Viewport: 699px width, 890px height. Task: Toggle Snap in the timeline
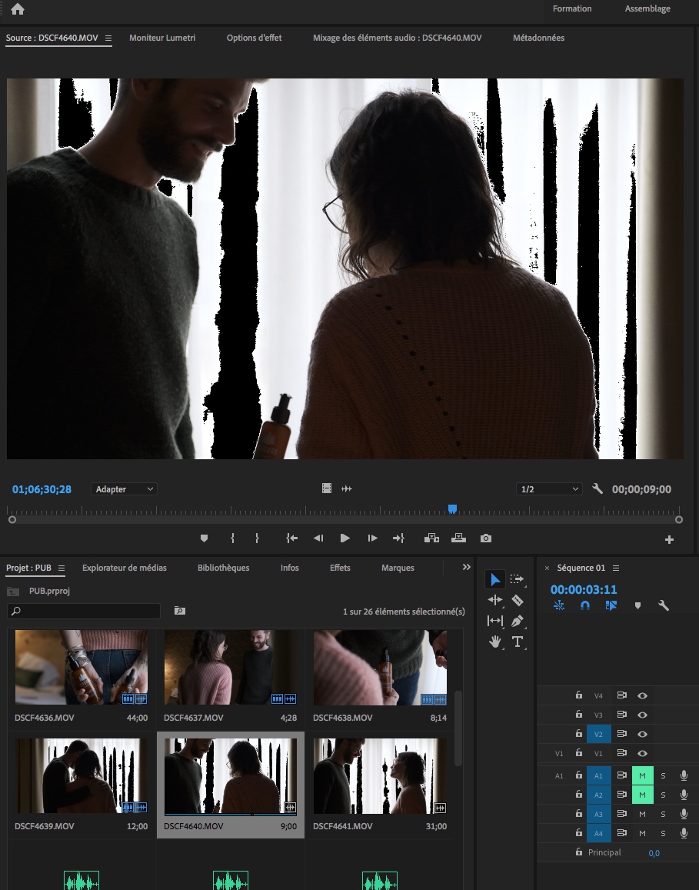pyautogui.click(x=585, y=605)
